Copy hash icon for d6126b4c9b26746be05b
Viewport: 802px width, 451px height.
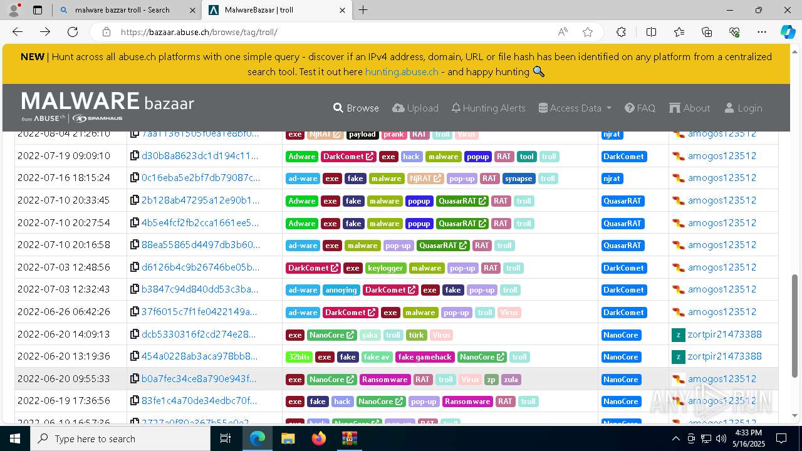[135, 267]
